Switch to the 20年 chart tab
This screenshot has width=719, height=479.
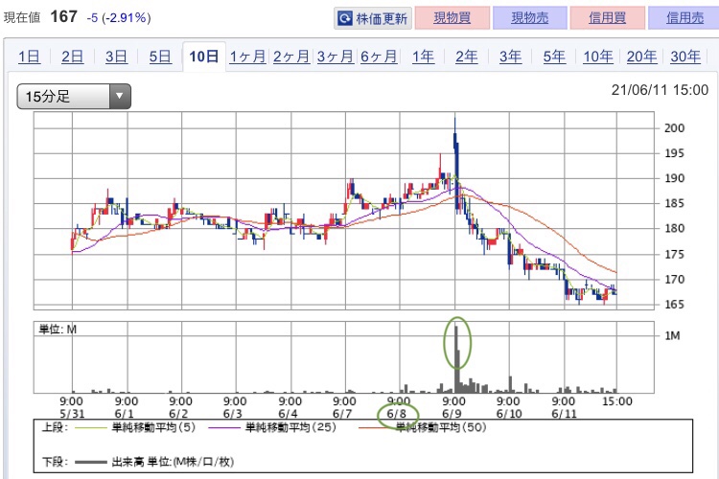click(x=641, y=57)
